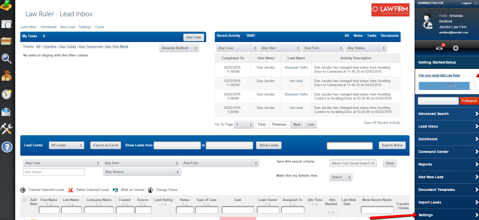479x220 pixels.
Task: Sort by Company Name arrows
Action: click(98, 204)
